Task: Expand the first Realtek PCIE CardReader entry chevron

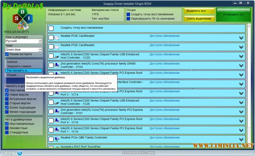Action: pos(242,38)
